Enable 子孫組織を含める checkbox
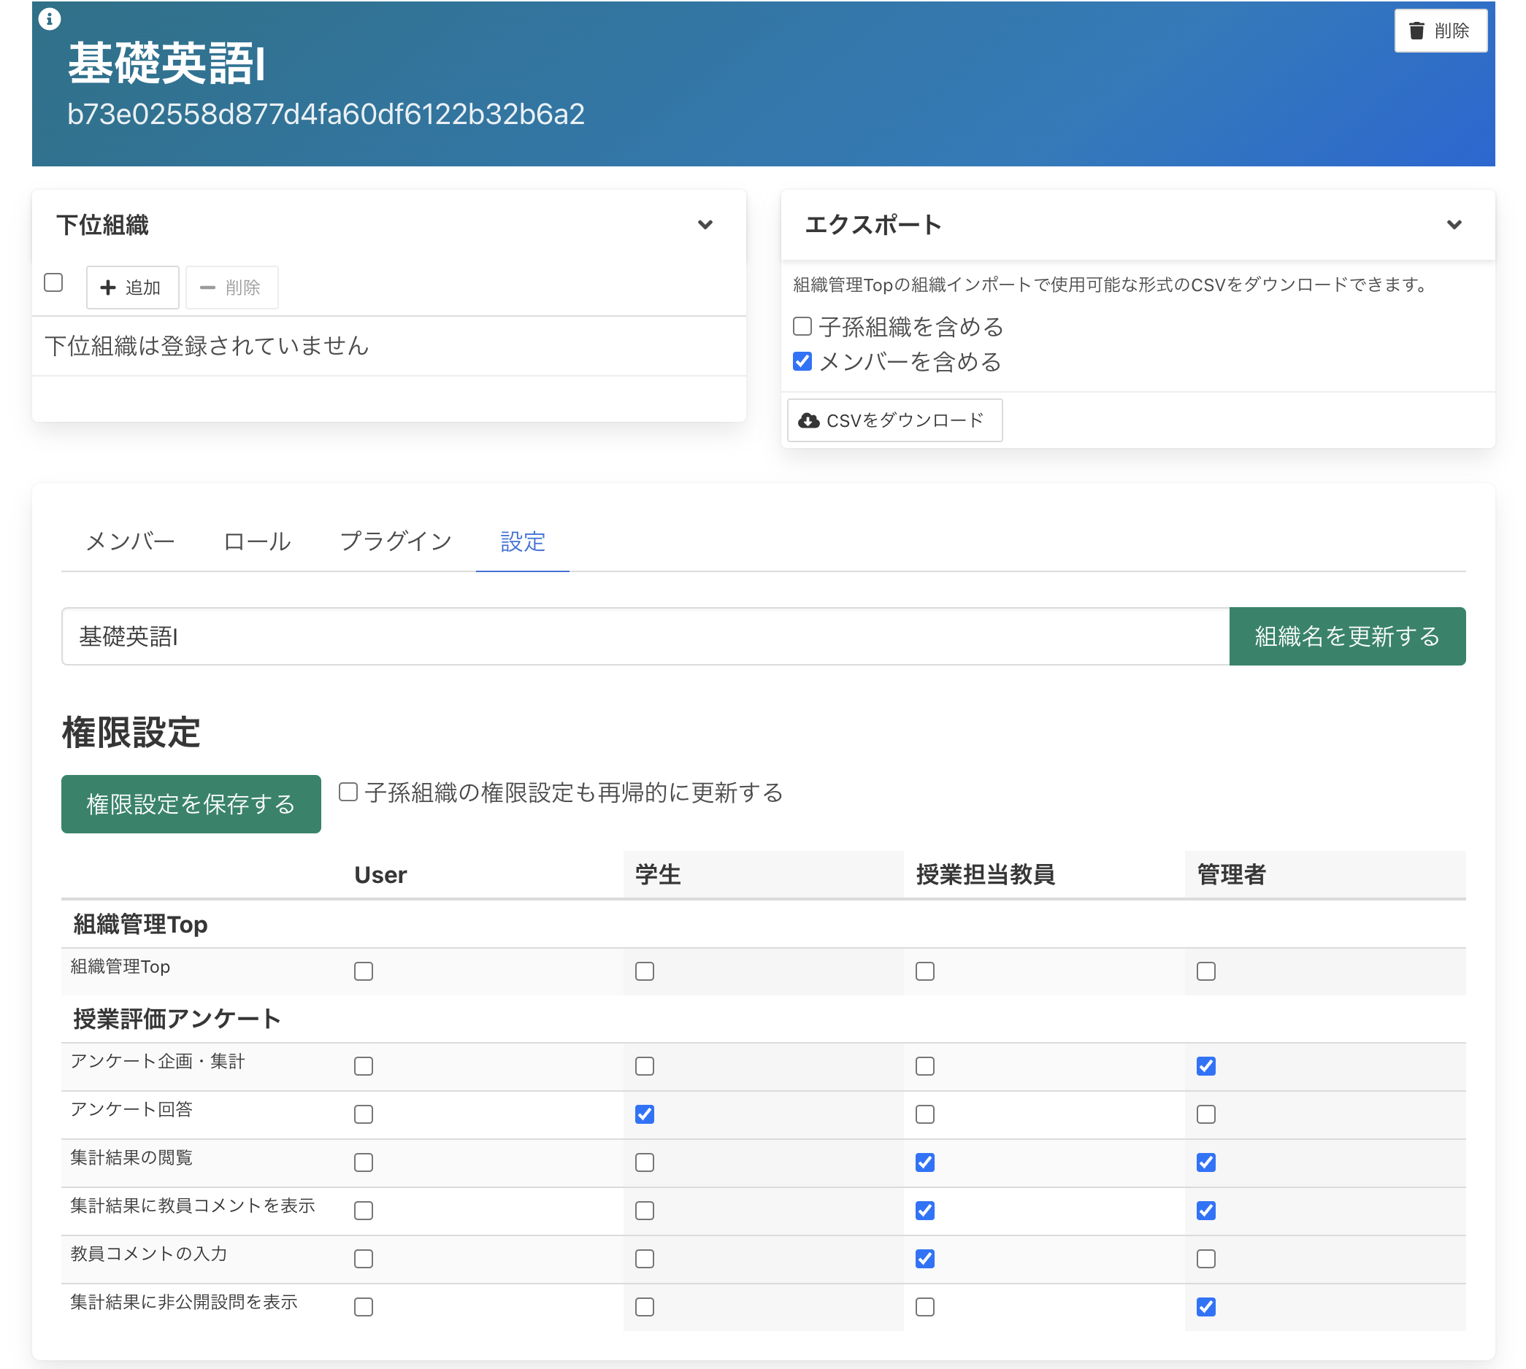Viewport: 1526px width, 1369px height. point(802,326)
